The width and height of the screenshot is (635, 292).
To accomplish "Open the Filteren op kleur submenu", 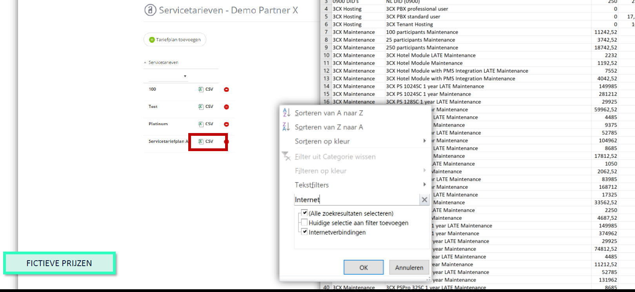I will [x=320, y=171].
